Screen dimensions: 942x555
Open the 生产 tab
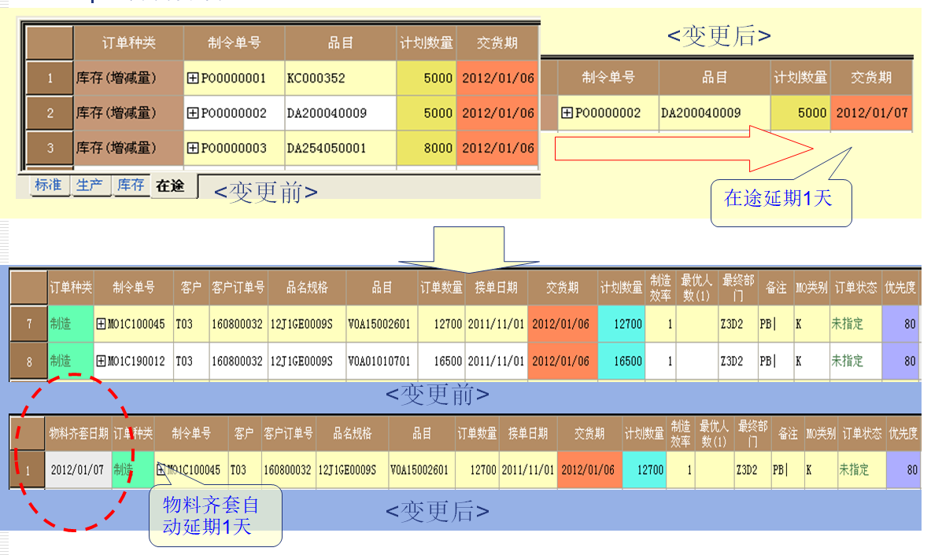[x=89, y=186]
